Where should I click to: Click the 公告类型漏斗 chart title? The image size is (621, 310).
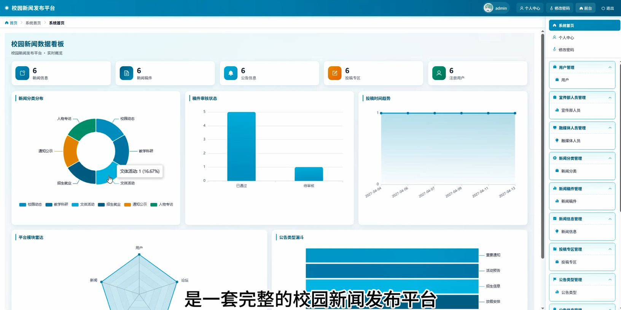291,237
